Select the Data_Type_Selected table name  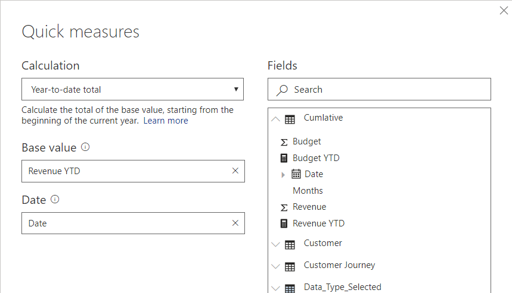343,287
